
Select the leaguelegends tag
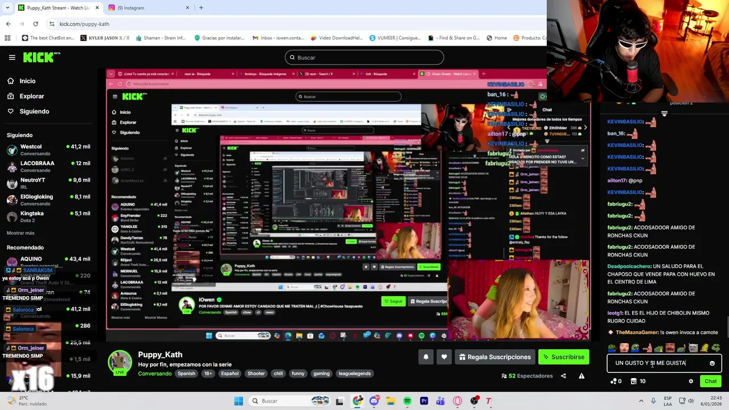[354, 374]
